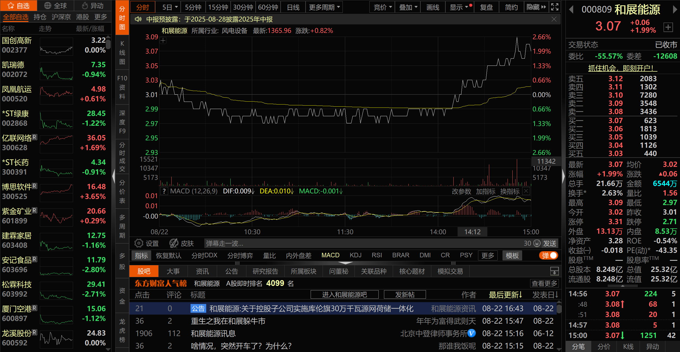Open F10资料 sidebar item
Viewport: 680px width, 352px height.
(122, 87)
